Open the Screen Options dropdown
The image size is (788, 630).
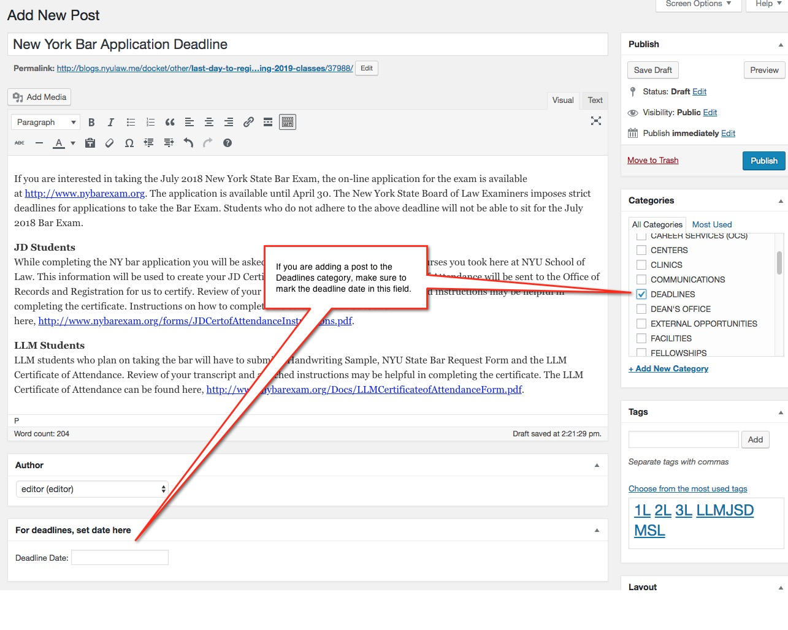tap(698, 5)
